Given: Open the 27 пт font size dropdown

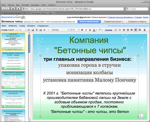Looking at the screenshot, I should click(x=75, y=30).
